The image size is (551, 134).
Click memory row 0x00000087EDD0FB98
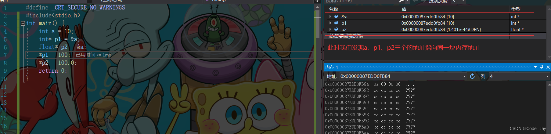[x=370, y=115]
